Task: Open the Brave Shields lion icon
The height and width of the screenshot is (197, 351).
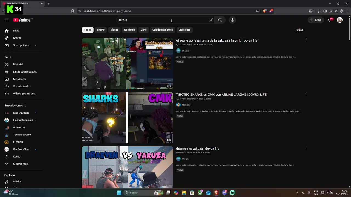Action: (264, 11)
